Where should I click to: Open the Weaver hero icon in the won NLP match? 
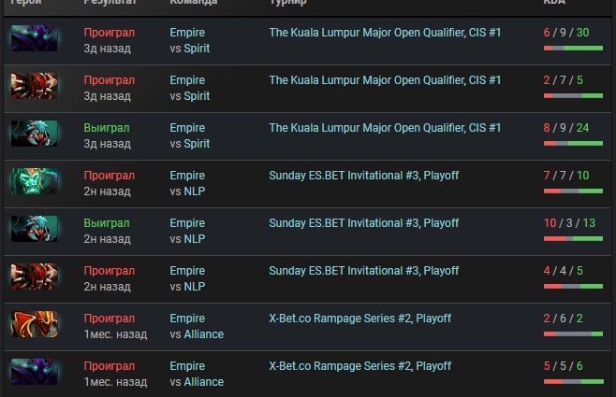pyautogui.click(x=35, y=229)
